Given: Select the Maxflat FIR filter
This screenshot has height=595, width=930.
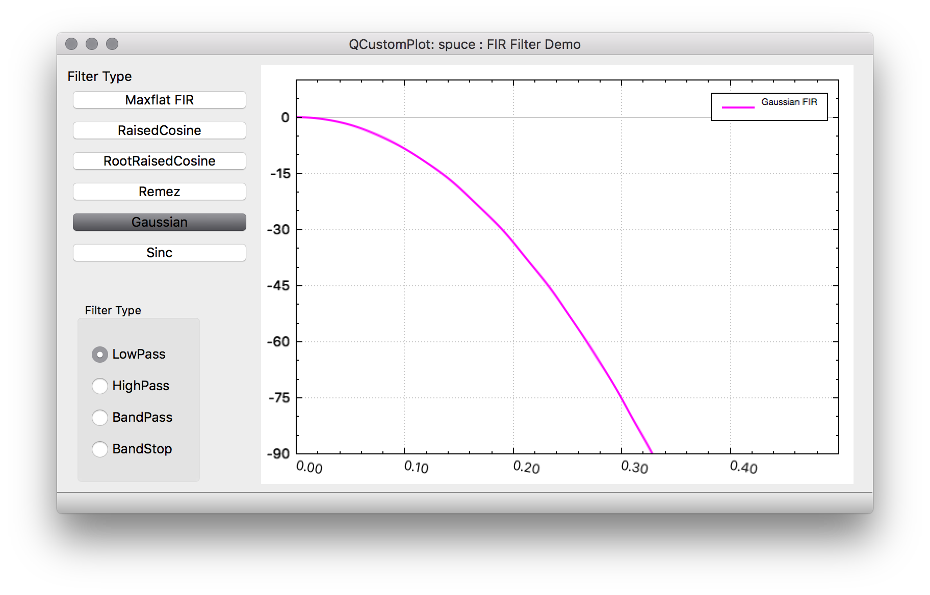Looking at the screenshot, I should [x=159, y=99].
